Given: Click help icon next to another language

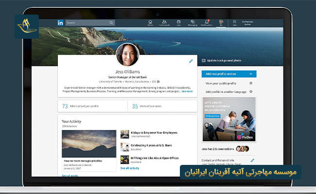Looking at the screenshot, I should click(x=251, y=92).
